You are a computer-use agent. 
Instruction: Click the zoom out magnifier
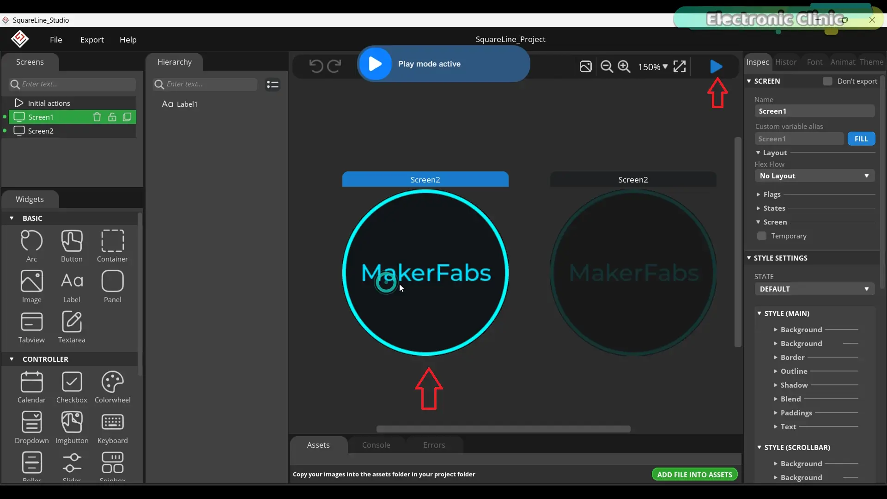(607, 67)
